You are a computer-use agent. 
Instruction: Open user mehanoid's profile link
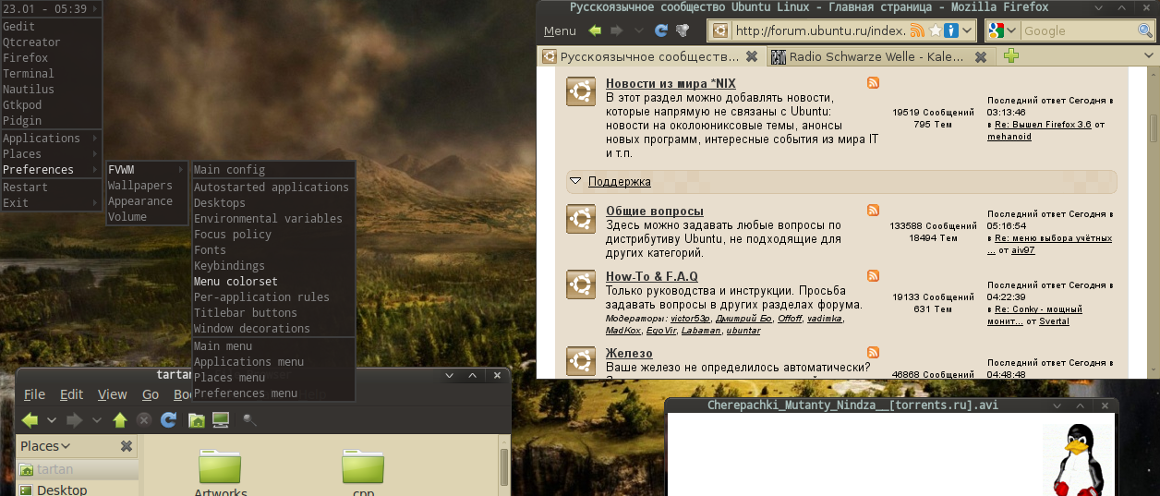point(1009,137)
